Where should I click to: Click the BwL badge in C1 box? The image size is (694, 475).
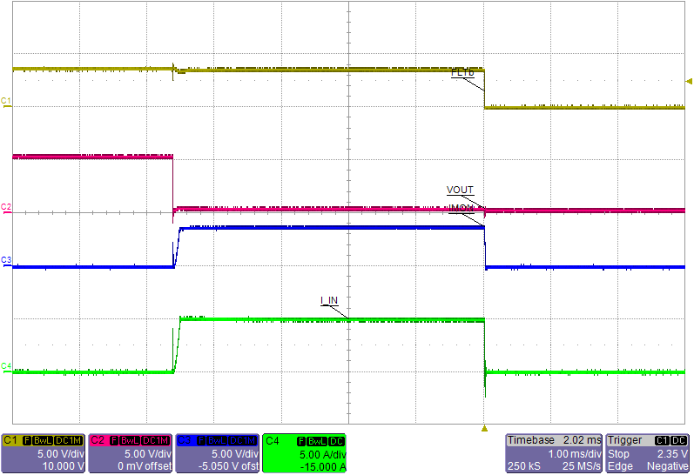tap(43, 441)
